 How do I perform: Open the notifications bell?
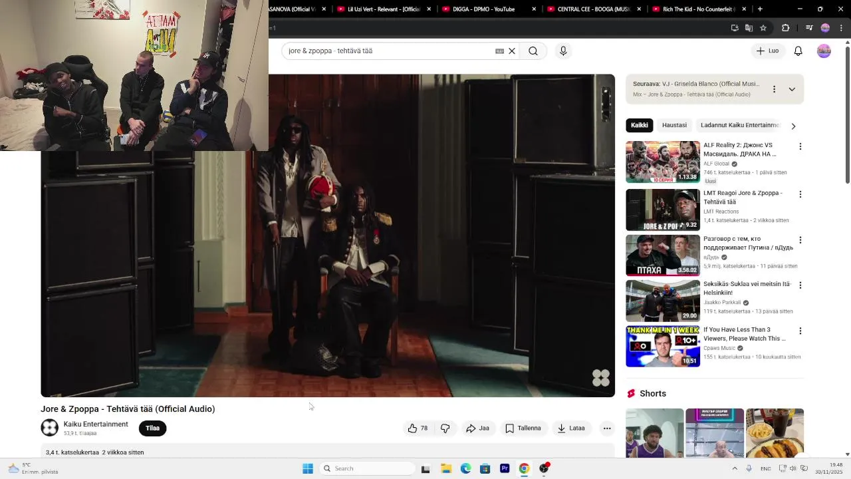(x=798, y=51)
